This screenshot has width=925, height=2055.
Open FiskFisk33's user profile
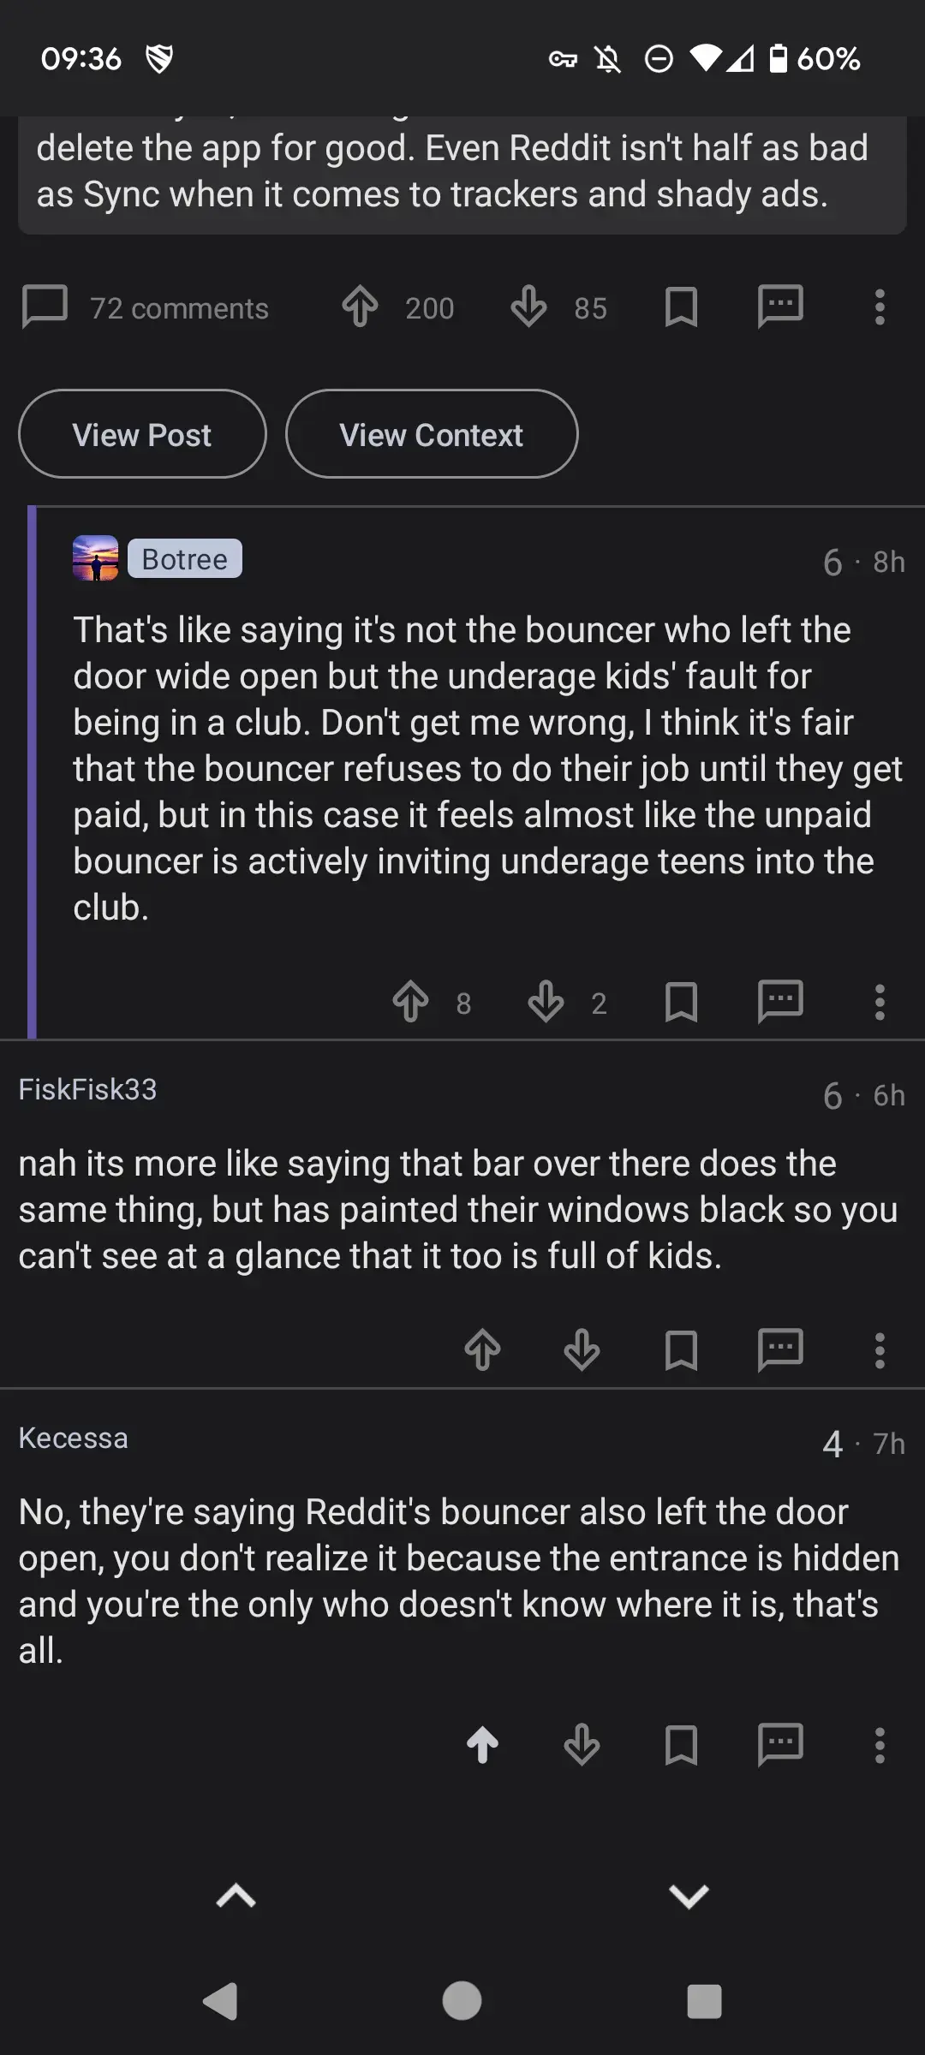(x=88, y=1089)
